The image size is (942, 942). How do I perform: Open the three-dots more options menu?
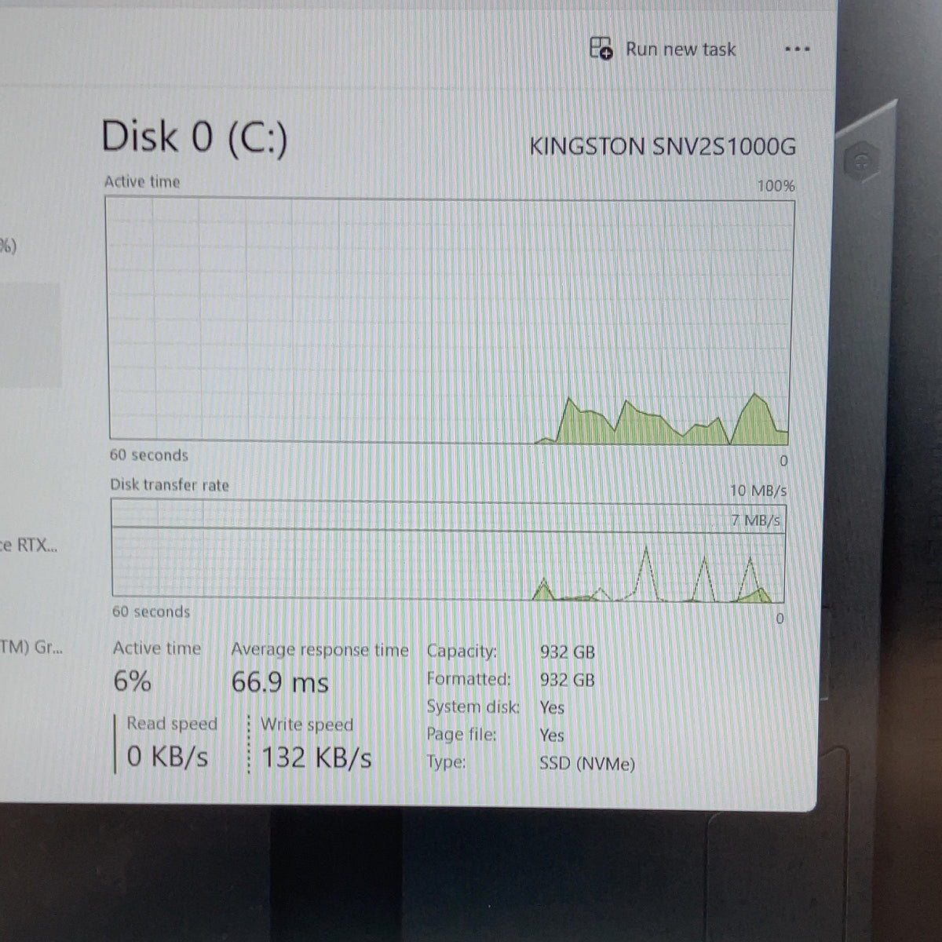click(x=797, y=49)
